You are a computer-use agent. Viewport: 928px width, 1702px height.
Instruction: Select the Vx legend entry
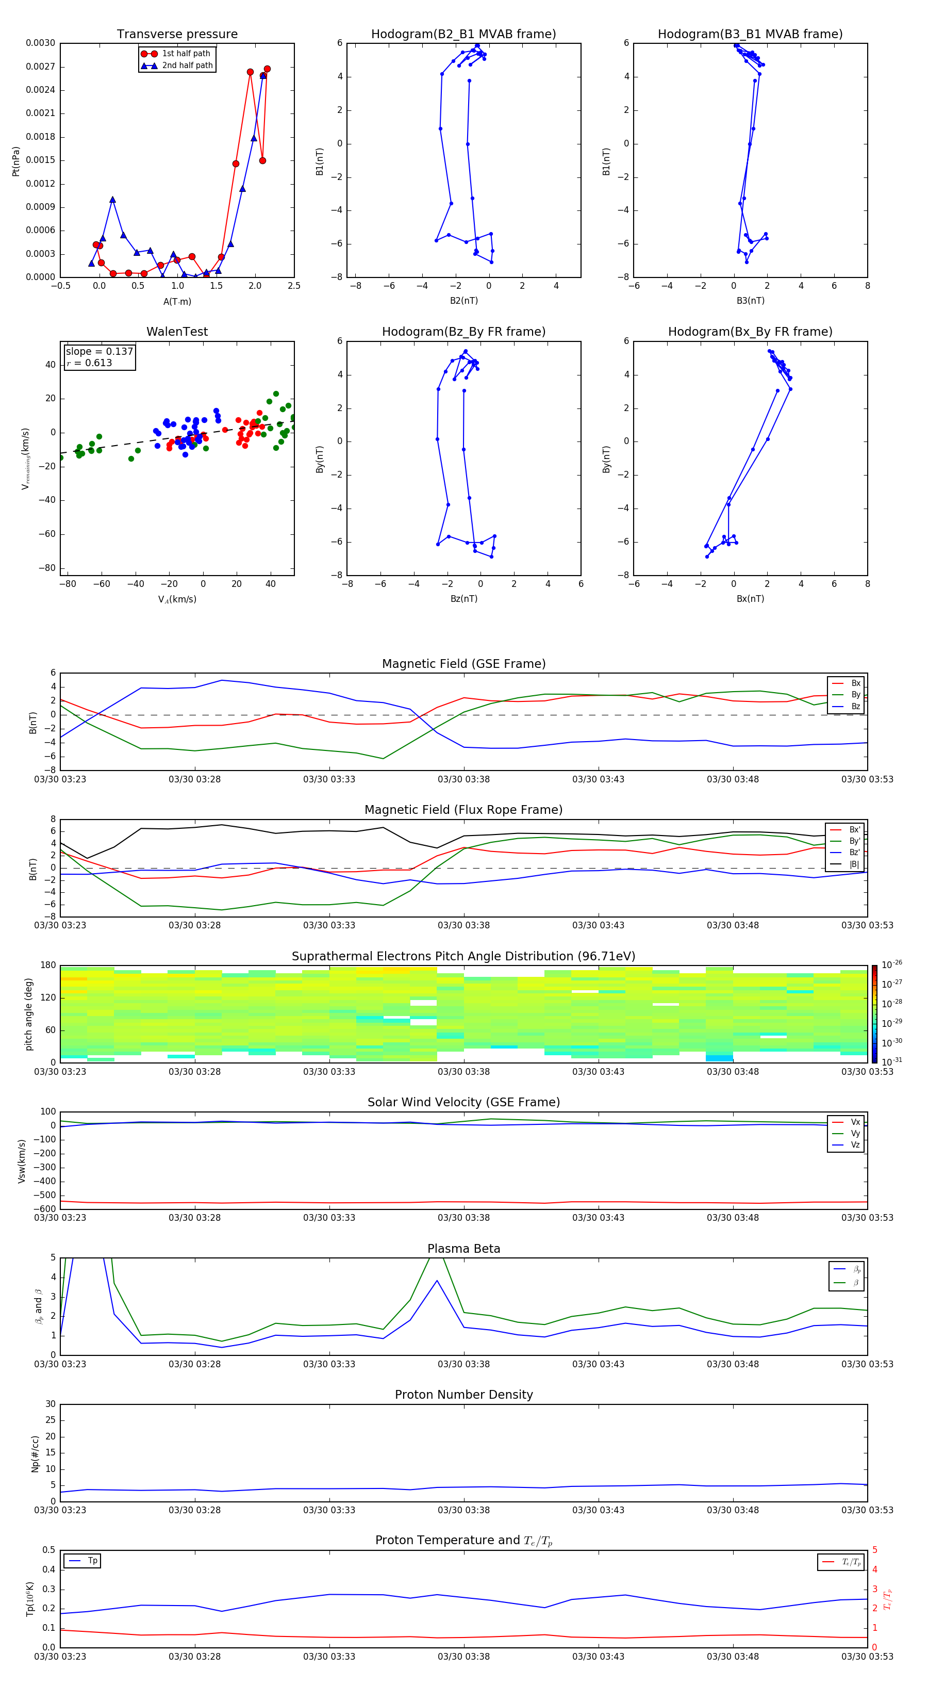[846, 1122]
